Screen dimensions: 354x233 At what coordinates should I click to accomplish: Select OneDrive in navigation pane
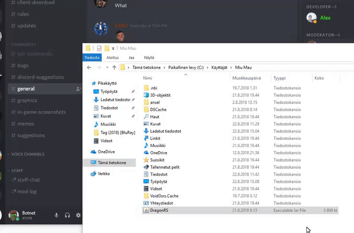point(106,152)
